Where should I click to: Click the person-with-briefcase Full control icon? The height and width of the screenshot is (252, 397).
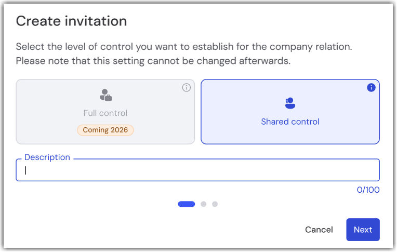point(105,95)
